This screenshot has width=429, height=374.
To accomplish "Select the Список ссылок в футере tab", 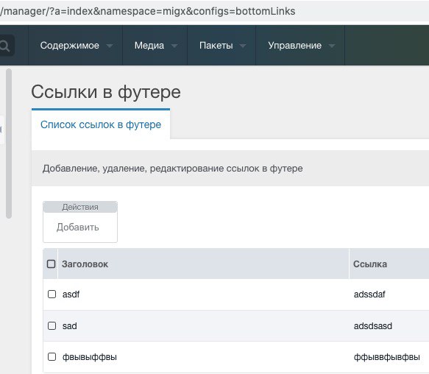I will click(101, 124).
